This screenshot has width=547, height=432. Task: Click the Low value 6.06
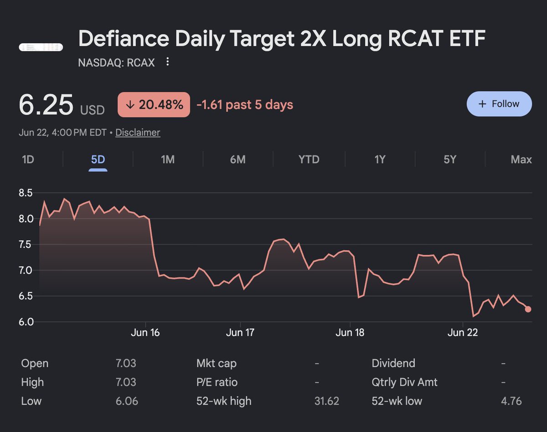[127, 401]
